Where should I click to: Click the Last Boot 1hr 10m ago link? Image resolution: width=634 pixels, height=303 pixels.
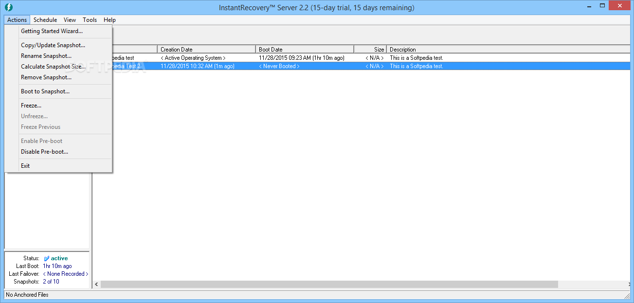[x=57, y=266]
